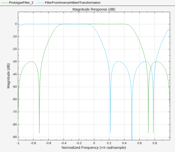Click the 0.6 x-axis tick label

tap(139, 143)
